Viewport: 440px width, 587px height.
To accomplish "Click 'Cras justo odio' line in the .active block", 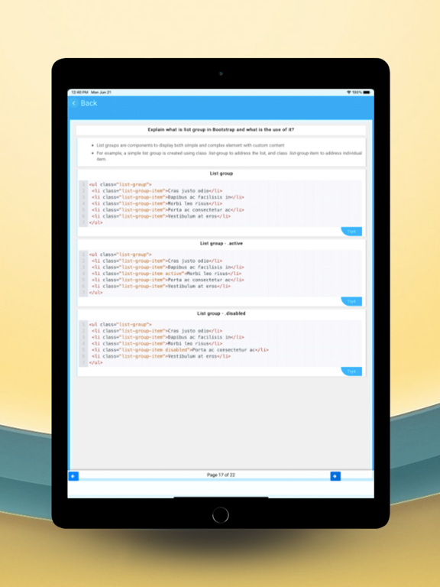I will [x=157, y=261].
